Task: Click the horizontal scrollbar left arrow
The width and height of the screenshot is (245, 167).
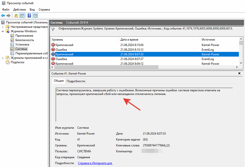Action: pyautogui.click(x=52, y=67)
